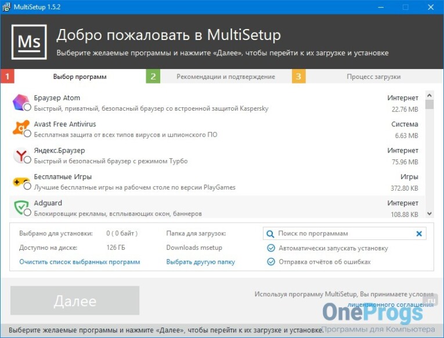The width and height of the screenshot is (444, 338).
Task: Clear search with the blue X icon
Action: click(419, 234)
